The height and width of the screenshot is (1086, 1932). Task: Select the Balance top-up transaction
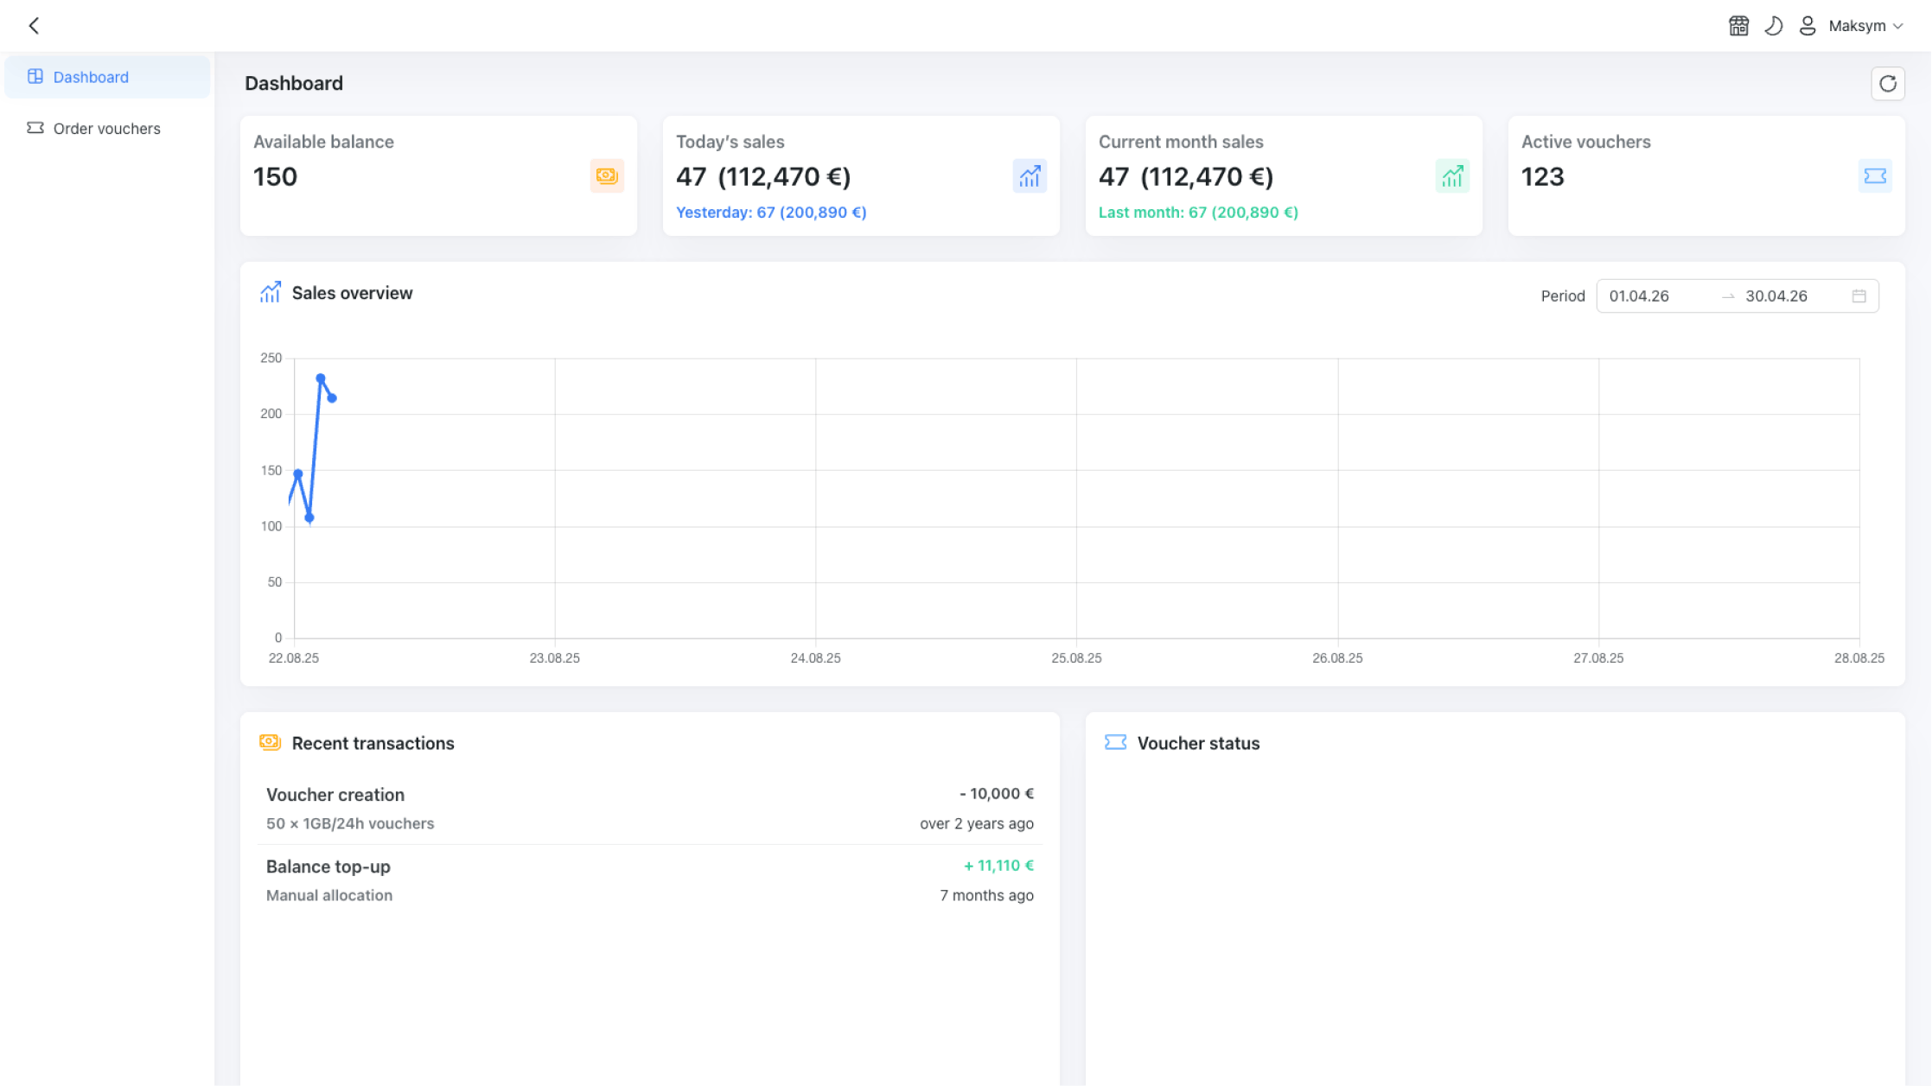650,880
